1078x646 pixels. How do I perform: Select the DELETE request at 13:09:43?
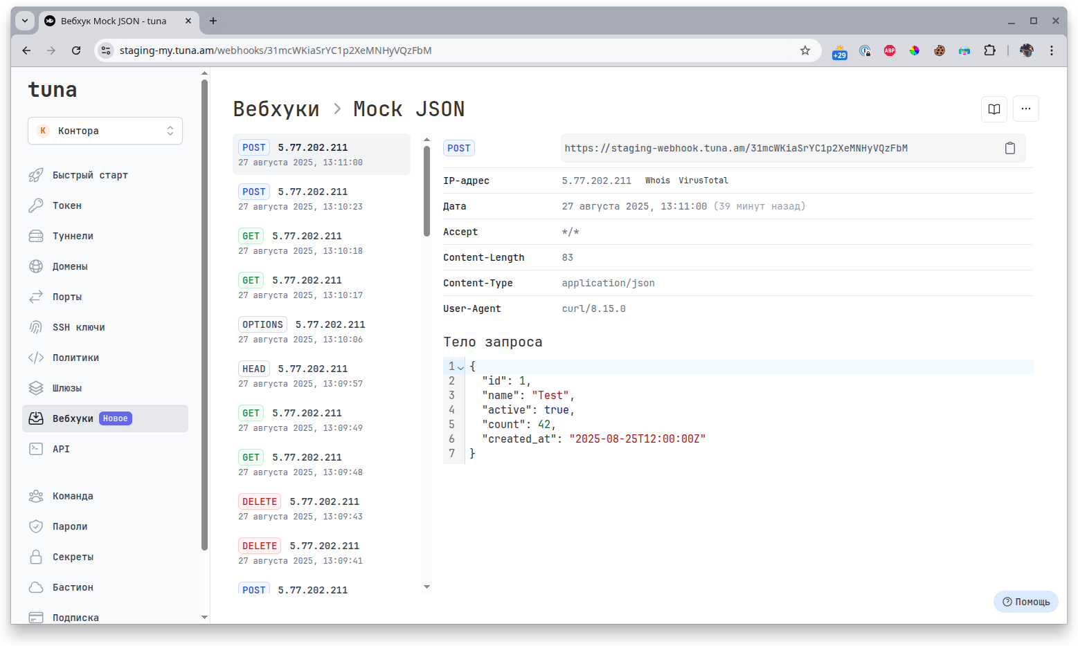coord(321,508)
